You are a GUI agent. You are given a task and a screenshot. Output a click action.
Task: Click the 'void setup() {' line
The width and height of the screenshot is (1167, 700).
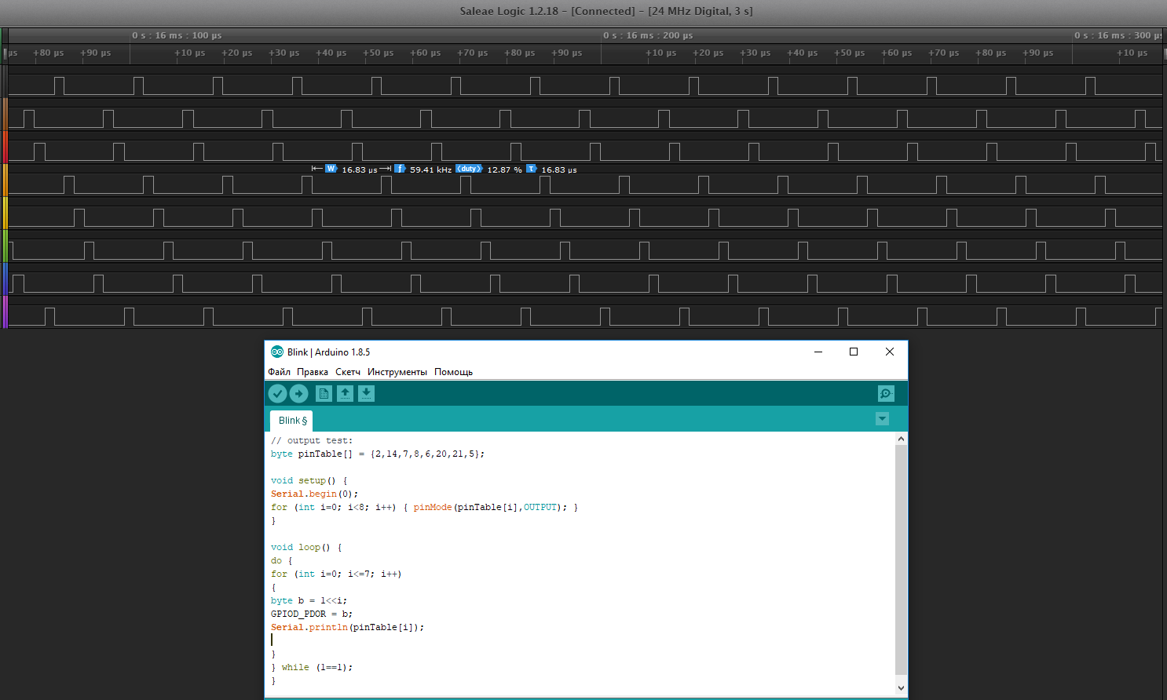[309, 480]
